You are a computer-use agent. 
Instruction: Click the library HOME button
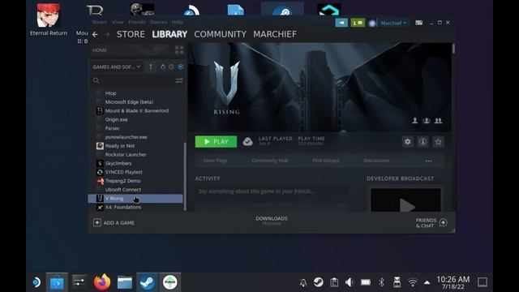tap(100, 50)
